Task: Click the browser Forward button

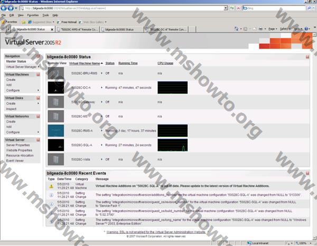Action: tap(11, 8)
